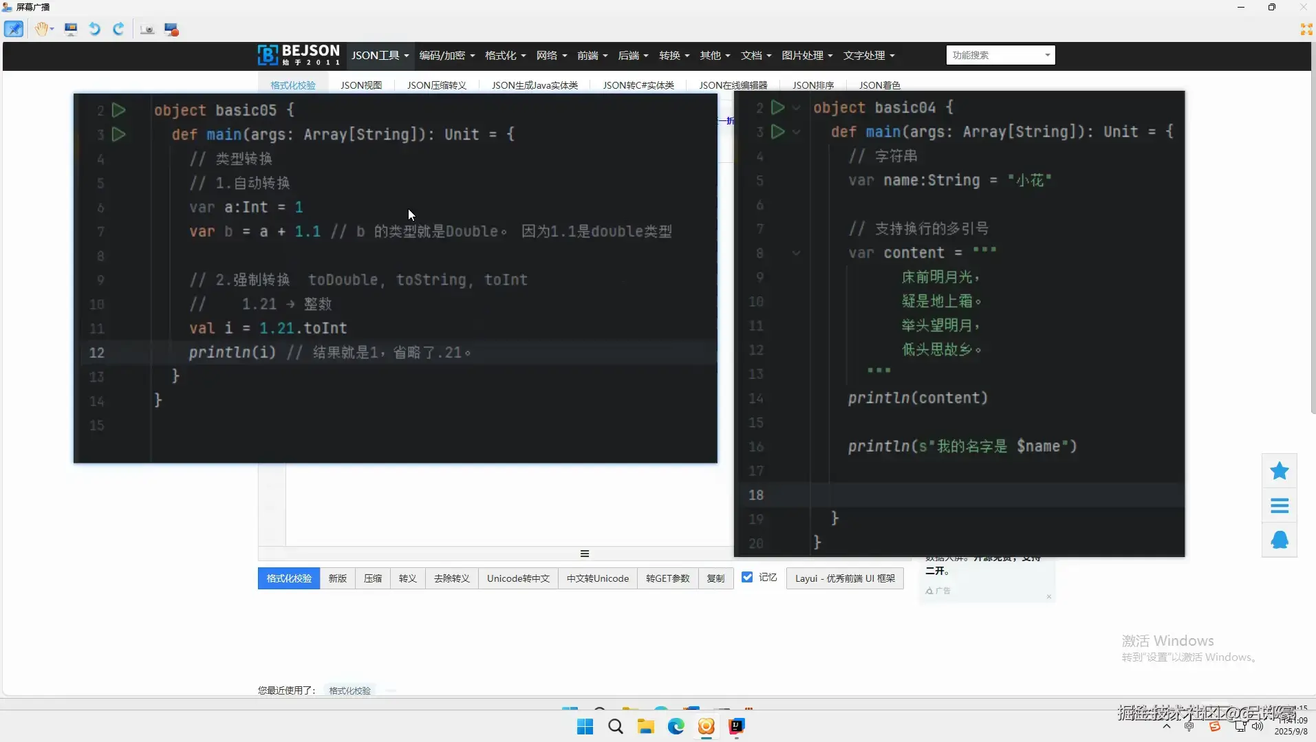Screen dimensions: 1316x742
Task: Run main method in basic04 editor
Action: pos(777,131)
